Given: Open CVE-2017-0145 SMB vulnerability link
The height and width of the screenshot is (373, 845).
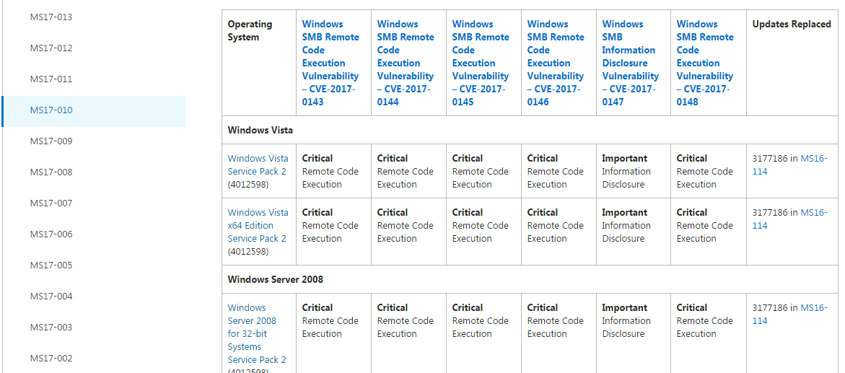Looking at the screenshot, I should (x=480, y=63).
